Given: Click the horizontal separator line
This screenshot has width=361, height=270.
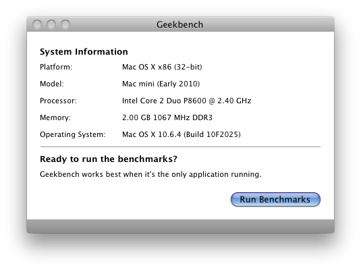Looking at the screenshot, I should (x=180, y=146).
